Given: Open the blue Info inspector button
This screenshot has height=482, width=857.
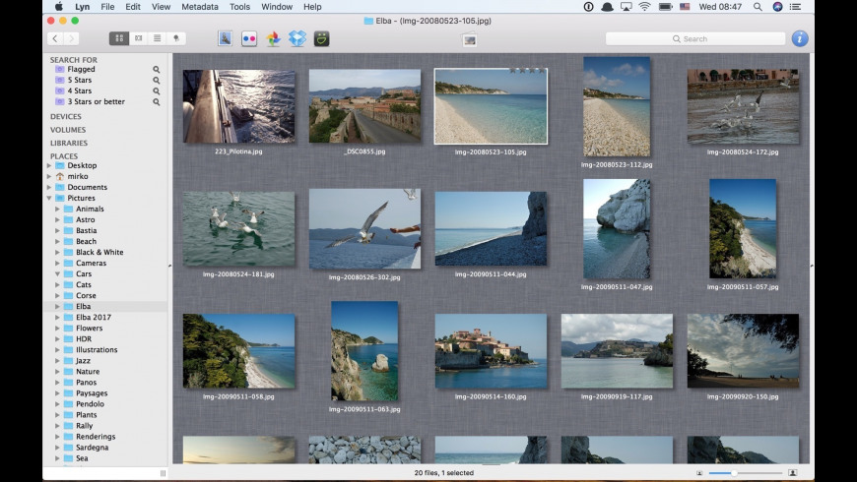Looking at the screenshot, I should coord(799,38).
